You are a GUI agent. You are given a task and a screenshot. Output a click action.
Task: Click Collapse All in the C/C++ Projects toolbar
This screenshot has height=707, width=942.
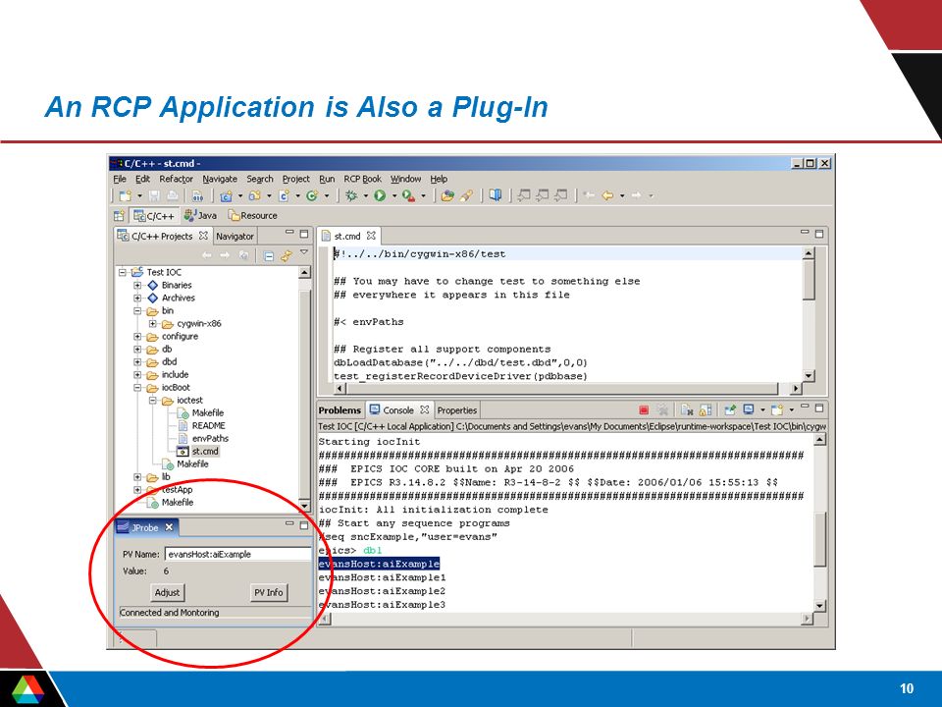(269, 256)
